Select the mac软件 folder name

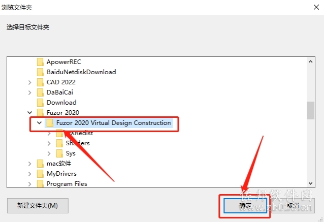59,164
